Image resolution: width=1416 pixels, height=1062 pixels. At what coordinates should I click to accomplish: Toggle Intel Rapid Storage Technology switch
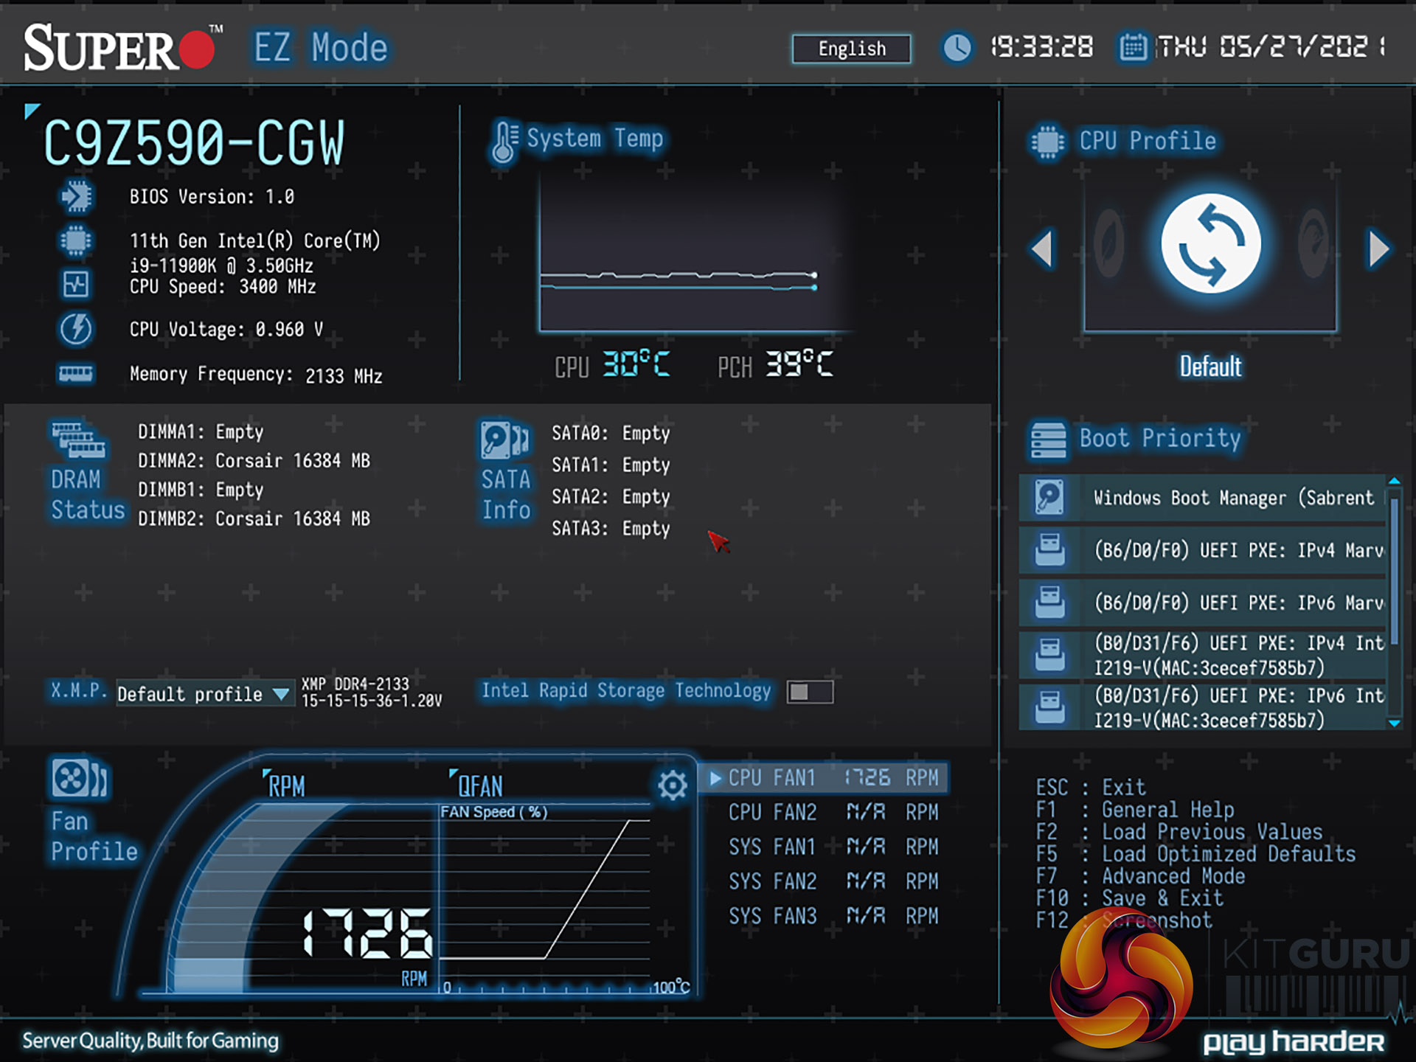pyautogui.click(x=810, y=692)
